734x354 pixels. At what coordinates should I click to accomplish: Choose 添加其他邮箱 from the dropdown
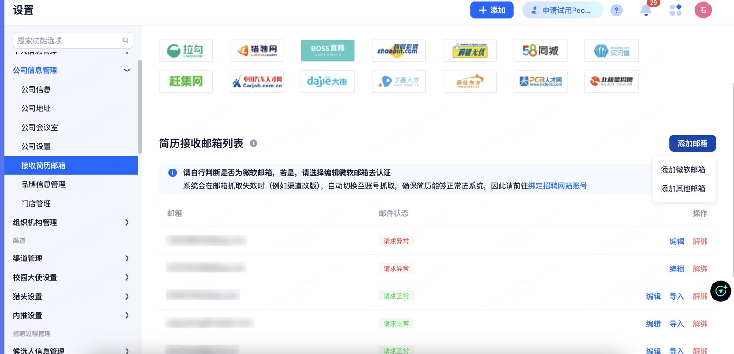[683, 189]
